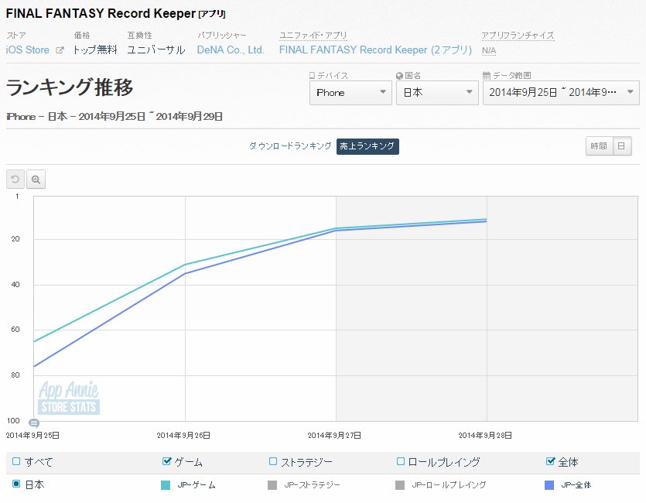Toggle the すべて checkbox
The height and width of the screenshot is (503, 646).
(16, 461)
